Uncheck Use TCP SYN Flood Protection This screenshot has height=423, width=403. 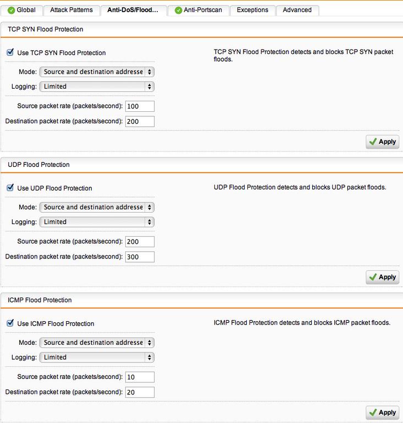[10, 52]
